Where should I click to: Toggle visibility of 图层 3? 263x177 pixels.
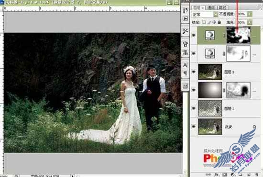194,72
